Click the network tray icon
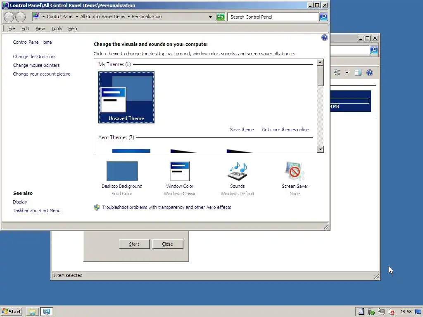The width and height of the screenshot is (423, 317). tap(381, 312)
